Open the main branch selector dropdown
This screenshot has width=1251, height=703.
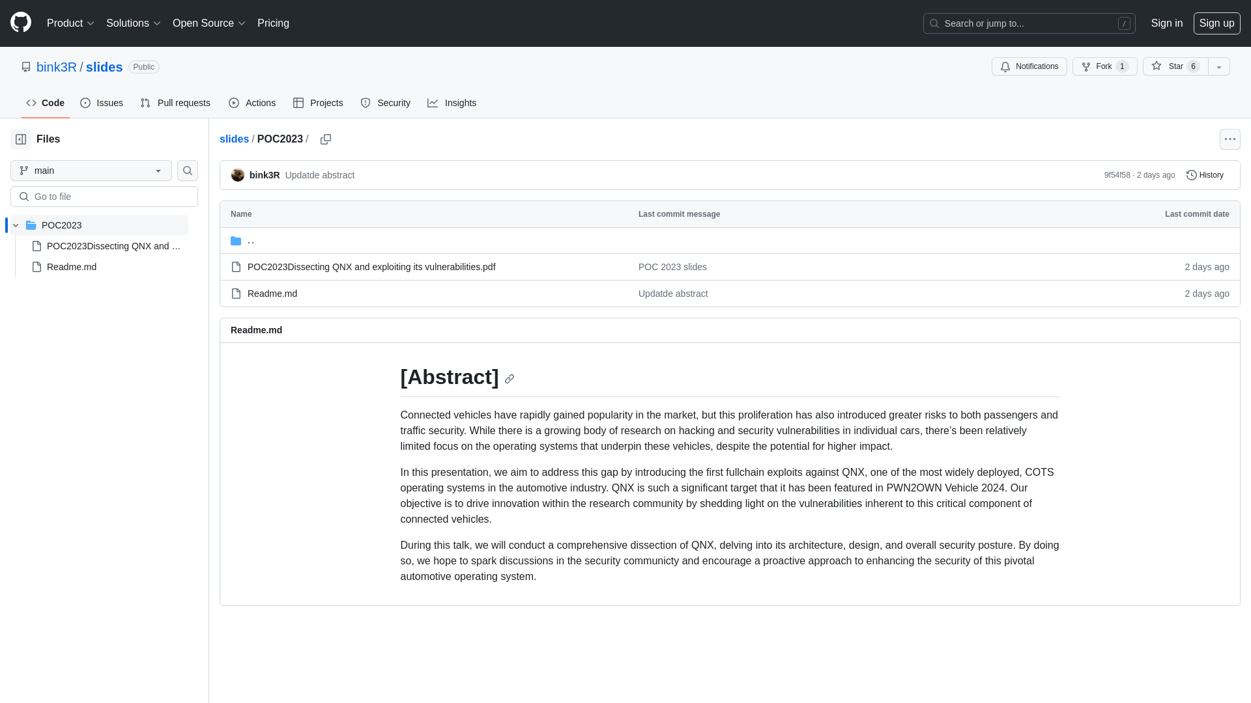[91, 171]
